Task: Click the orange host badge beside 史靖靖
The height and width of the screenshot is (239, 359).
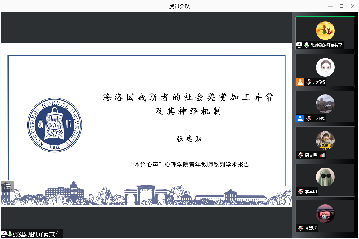Action: 300,82
